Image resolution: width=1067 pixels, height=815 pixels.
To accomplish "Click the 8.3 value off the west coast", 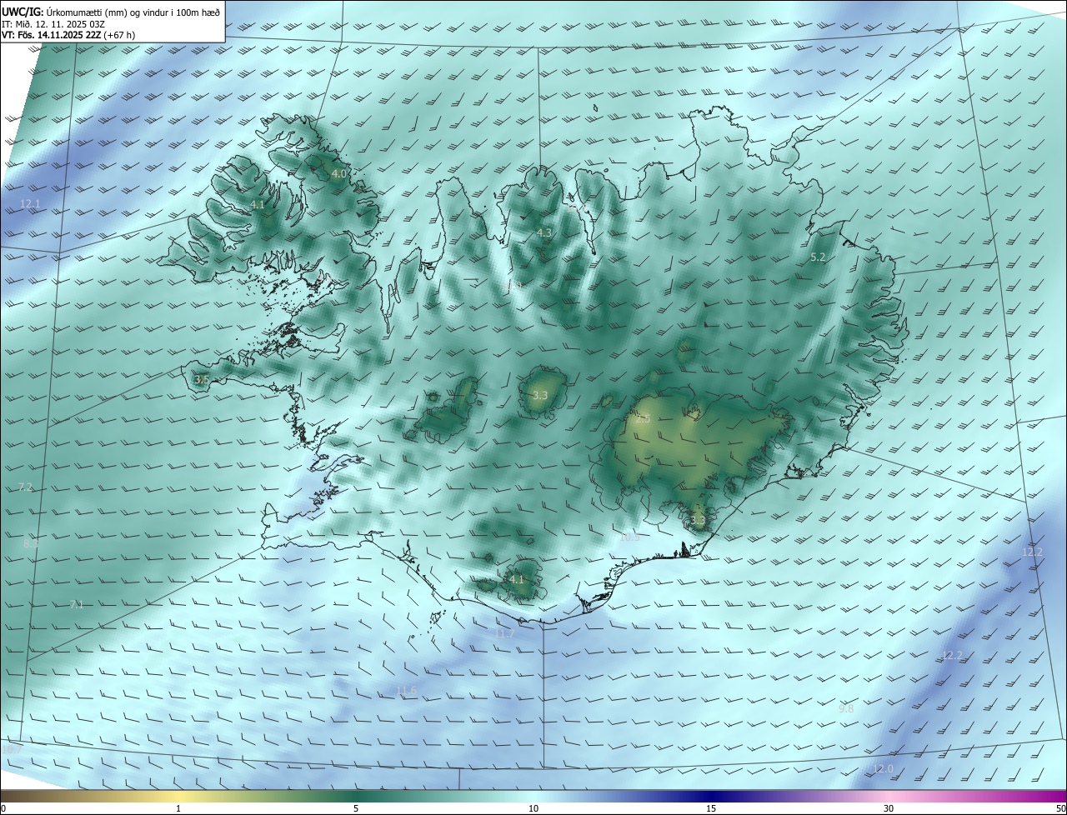I will point(31,543).
